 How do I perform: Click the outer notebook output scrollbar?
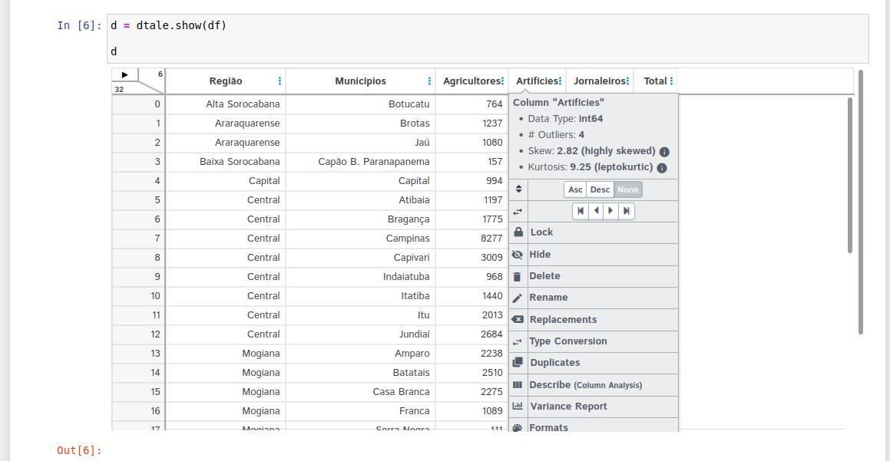coord(861,202)
